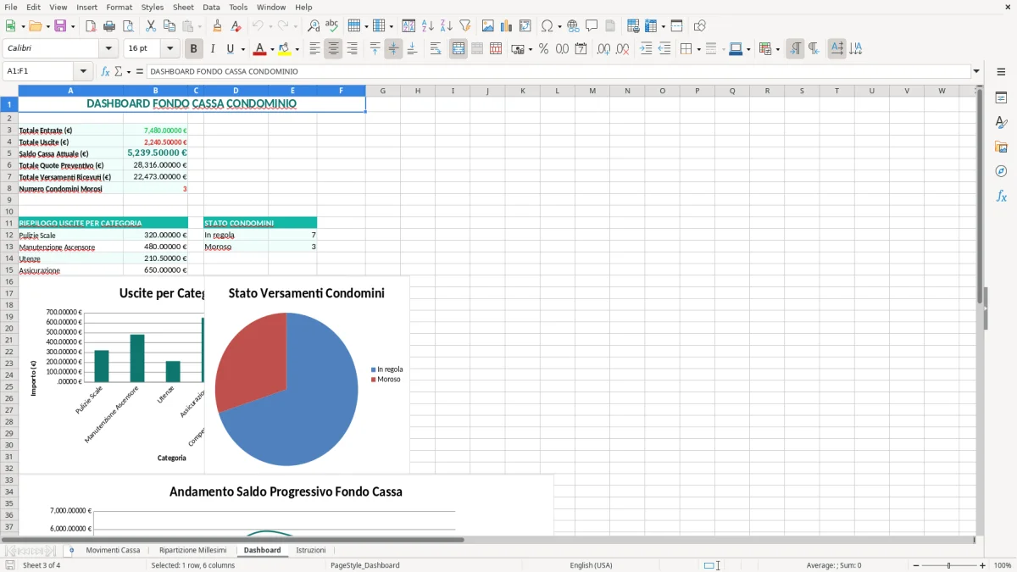Expand the formula bar

pyautogui.click(x=977, y=71)
